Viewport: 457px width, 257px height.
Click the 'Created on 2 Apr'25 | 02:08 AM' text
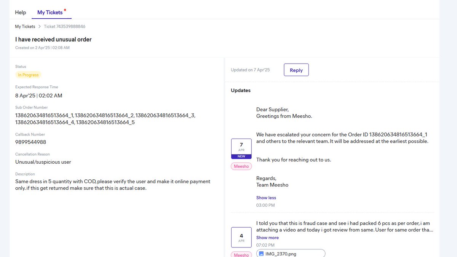coord(42,48)
